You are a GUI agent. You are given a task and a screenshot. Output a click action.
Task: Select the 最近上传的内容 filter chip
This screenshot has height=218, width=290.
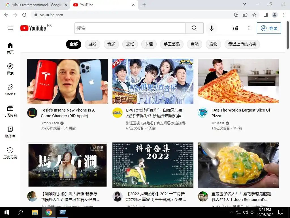(242, 44)
